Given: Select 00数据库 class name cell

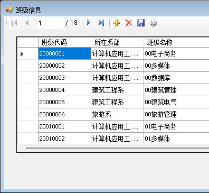Looking at the screenshot, I should point(176,78).
